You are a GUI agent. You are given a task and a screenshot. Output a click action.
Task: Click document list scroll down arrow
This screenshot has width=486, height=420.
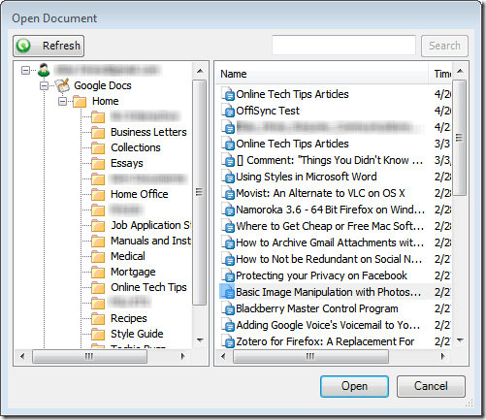[x=460, y=340]
